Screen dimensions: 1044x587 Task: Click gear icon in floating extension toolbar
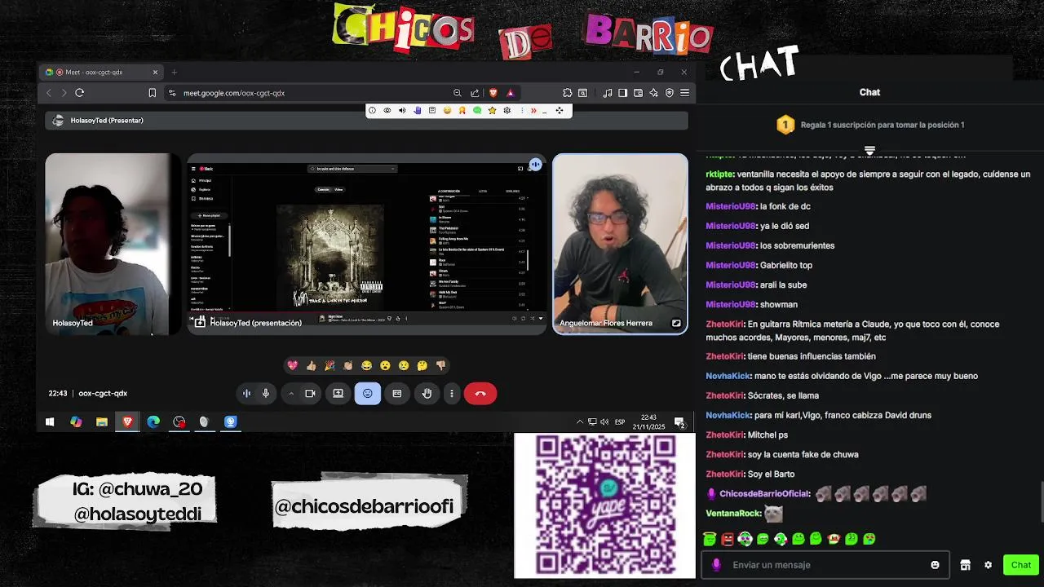click(x=507, y=110)
